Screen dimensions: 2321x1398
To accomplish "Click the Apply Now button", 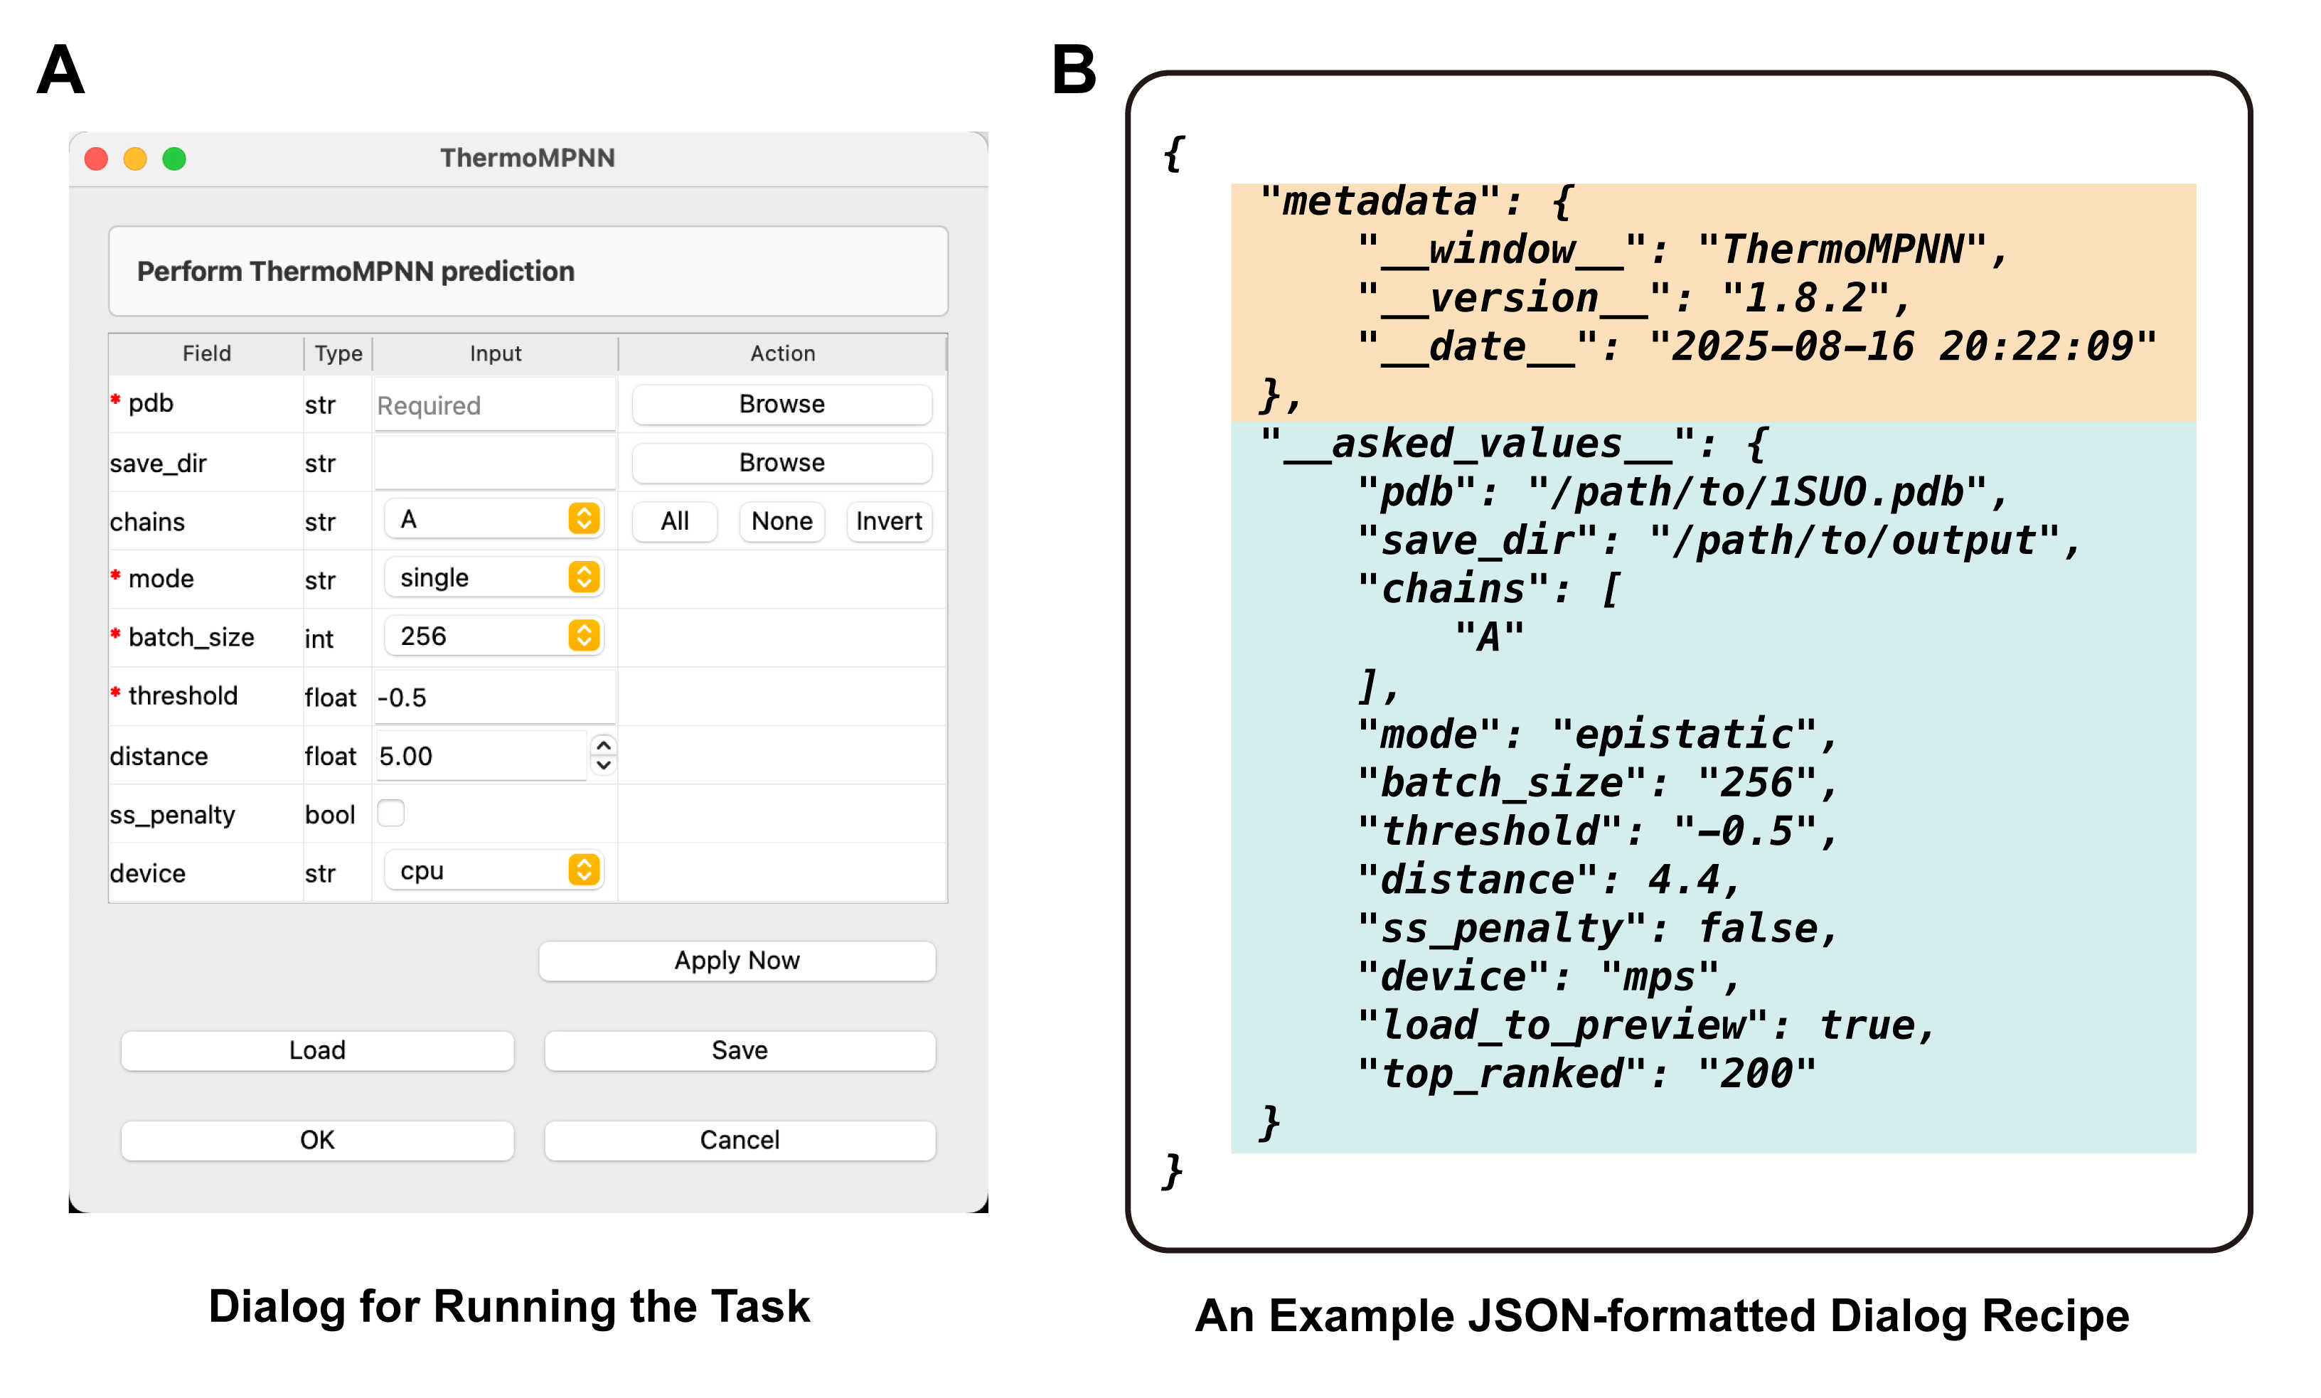I will point(737,961).
